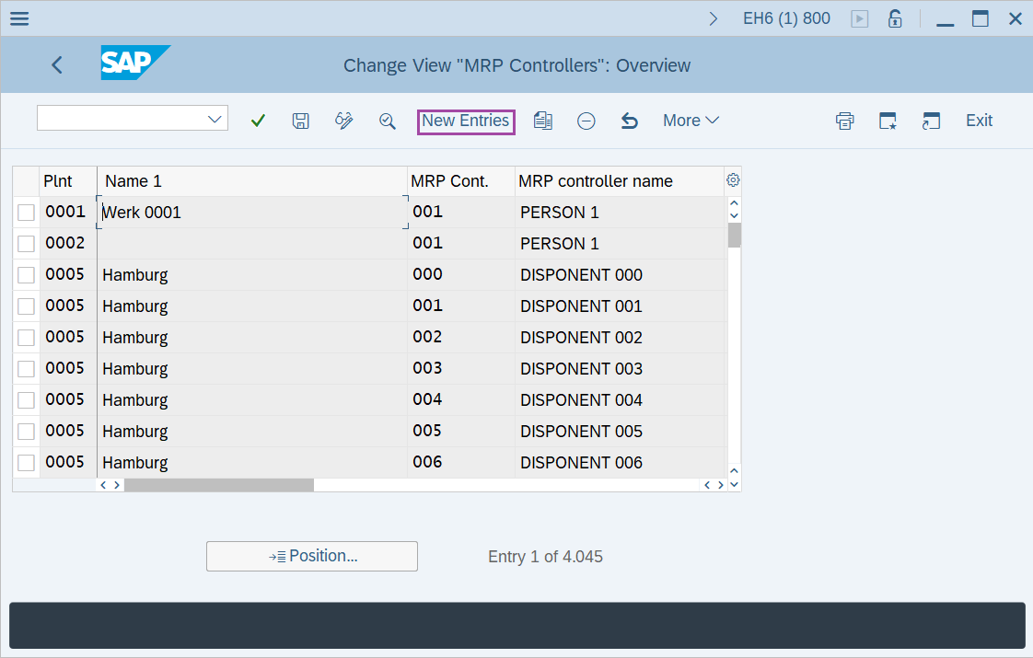Click the EH6 (1) 800 system entry
Viewport: 1033px width, 658px height.
click(786, 17)
